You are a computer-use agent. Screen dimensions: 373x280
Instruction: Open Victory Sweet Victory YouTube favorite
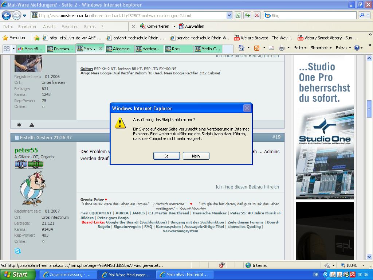(x=327, y=38)
